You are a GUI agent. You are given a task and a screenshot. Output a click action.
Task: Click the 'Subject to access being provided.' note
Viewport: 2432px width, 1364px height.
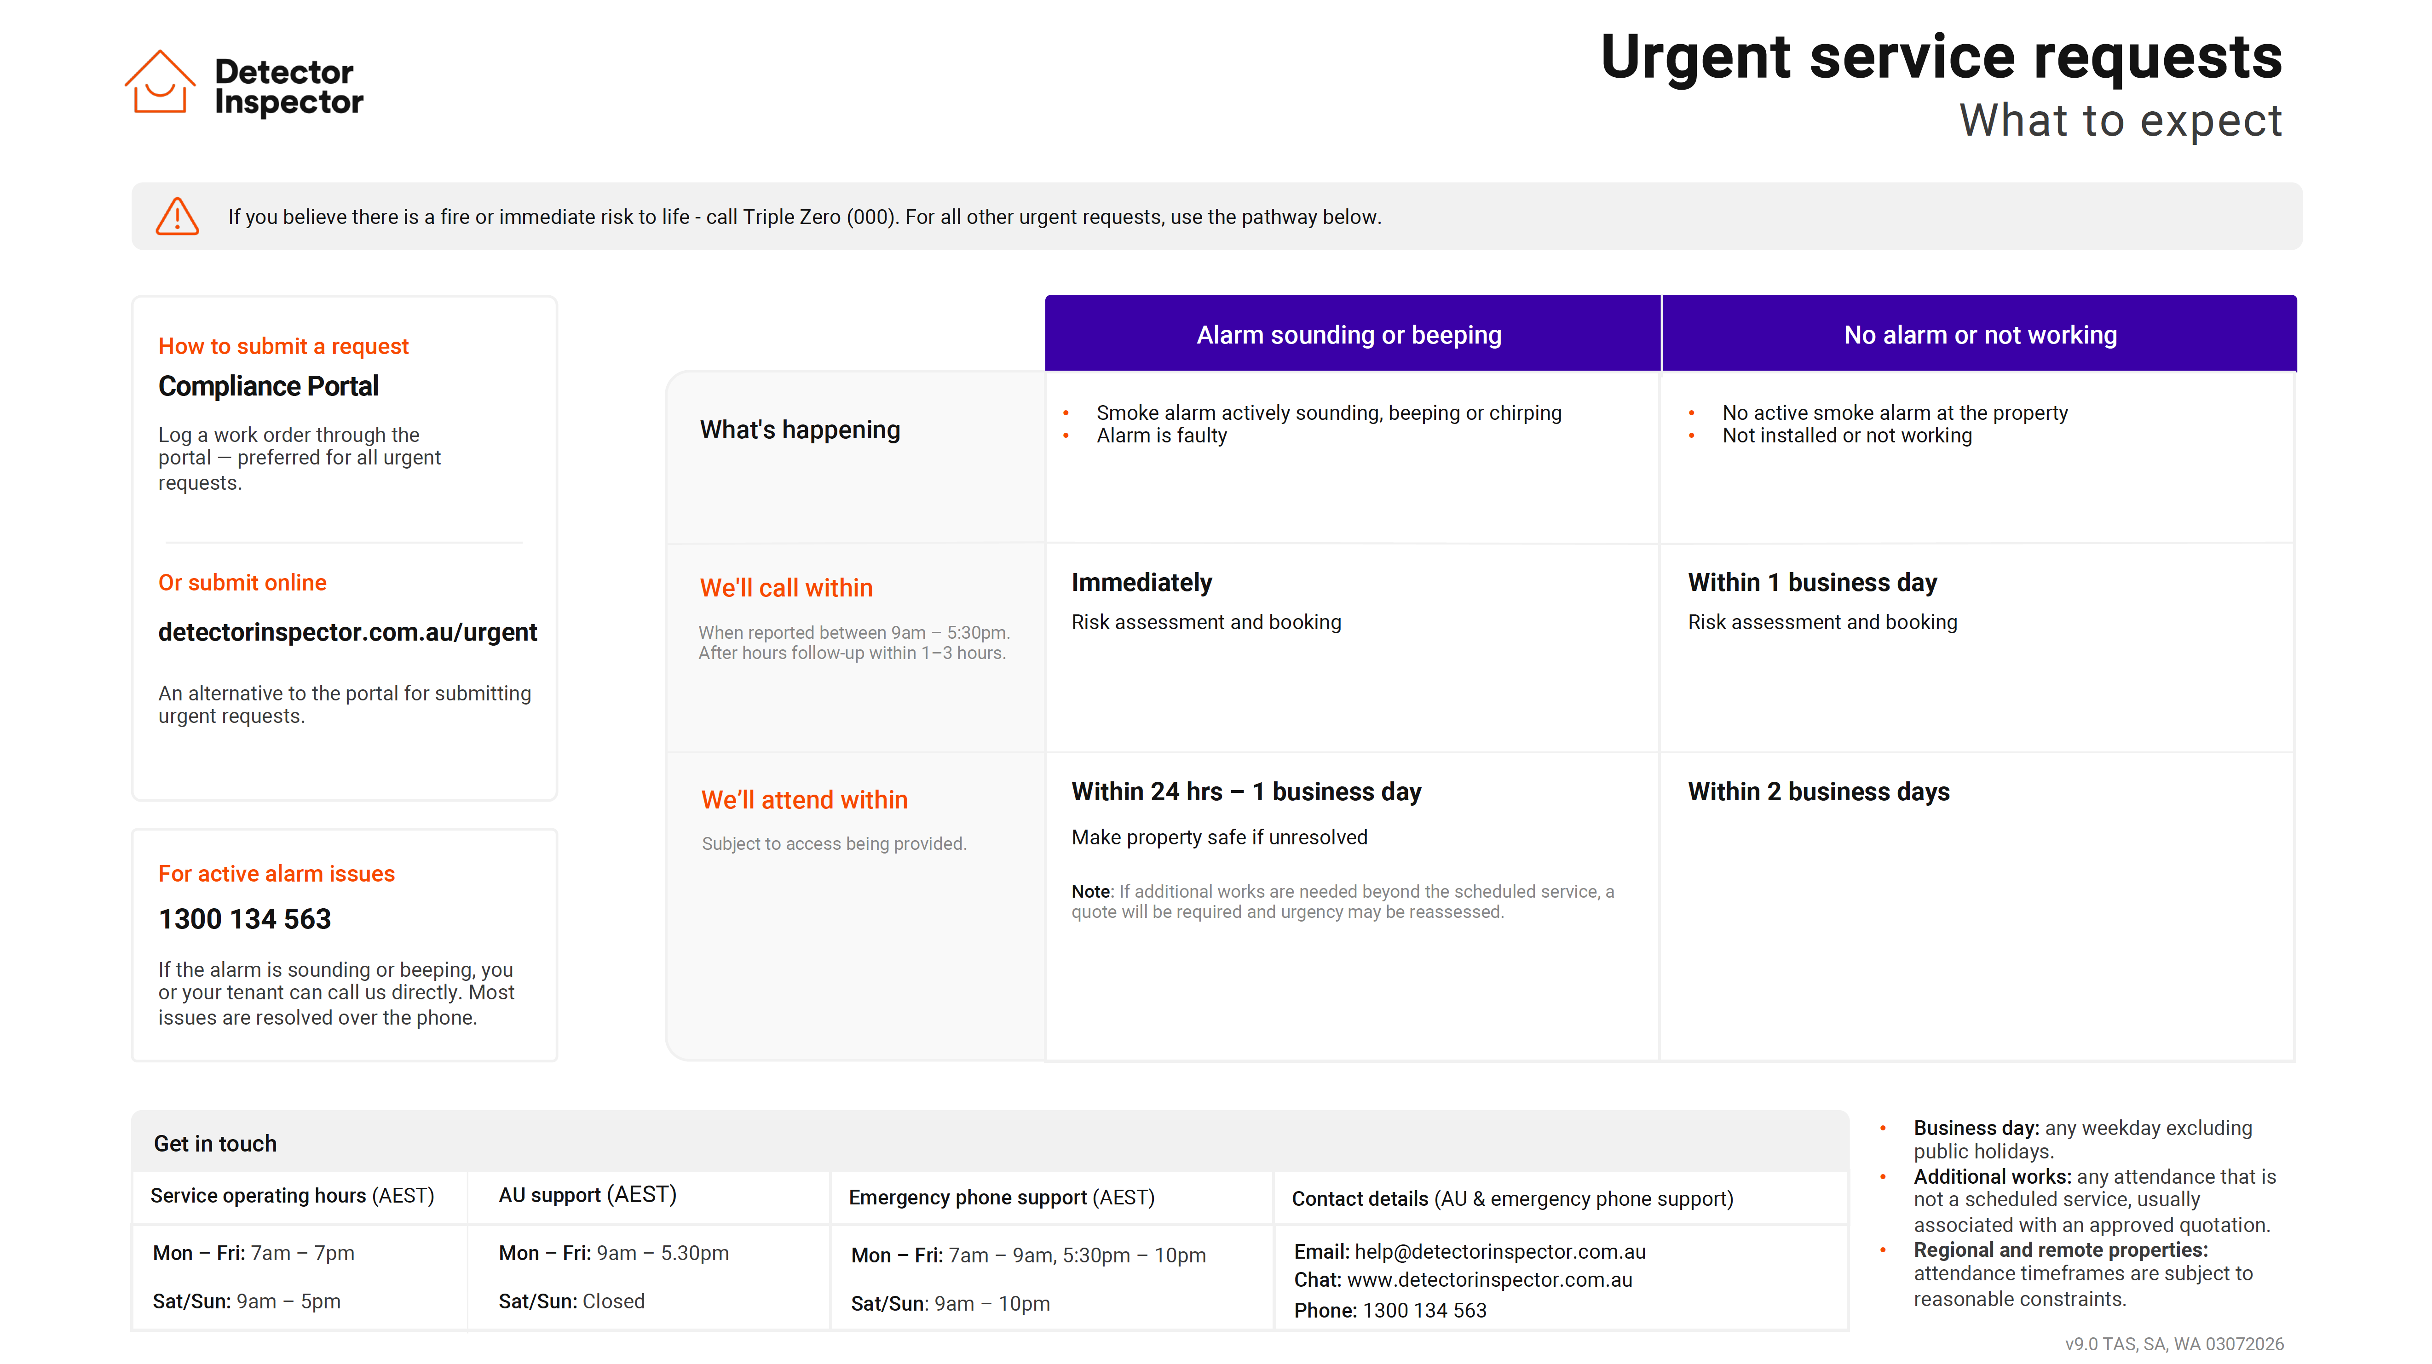pos(835,843)
